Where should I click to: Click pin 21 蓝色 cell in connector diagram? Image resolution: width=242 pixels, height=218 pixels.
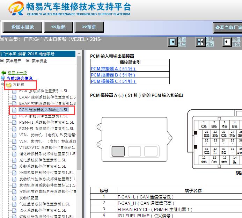pos(206,133)
